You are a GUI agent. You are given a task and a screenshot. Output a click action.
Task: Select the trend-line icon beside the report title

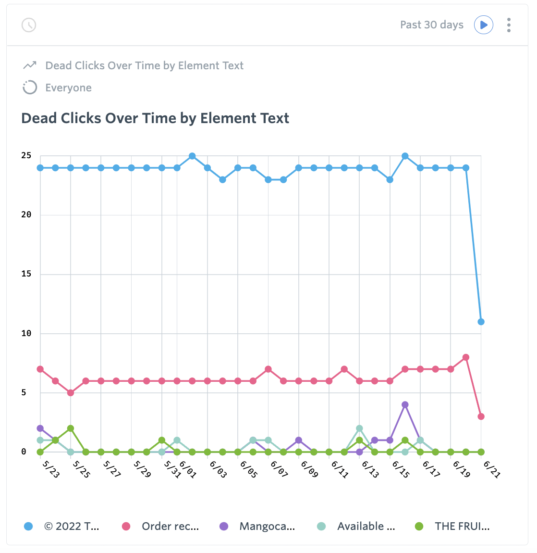coord(29,65)
